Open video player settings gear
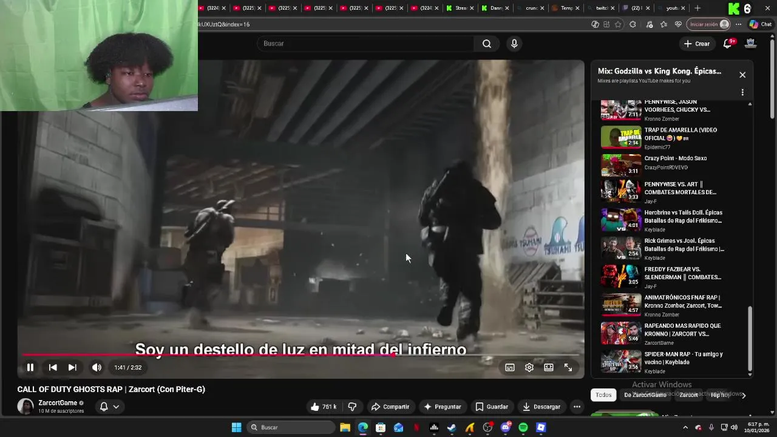 pos(529,367)
